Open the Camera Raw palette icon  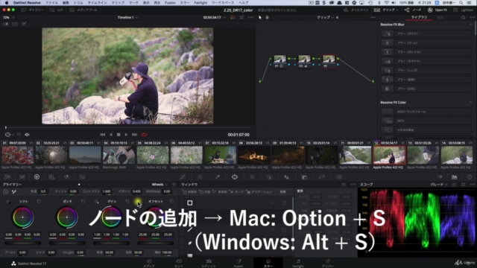click(x=7, y=177)
